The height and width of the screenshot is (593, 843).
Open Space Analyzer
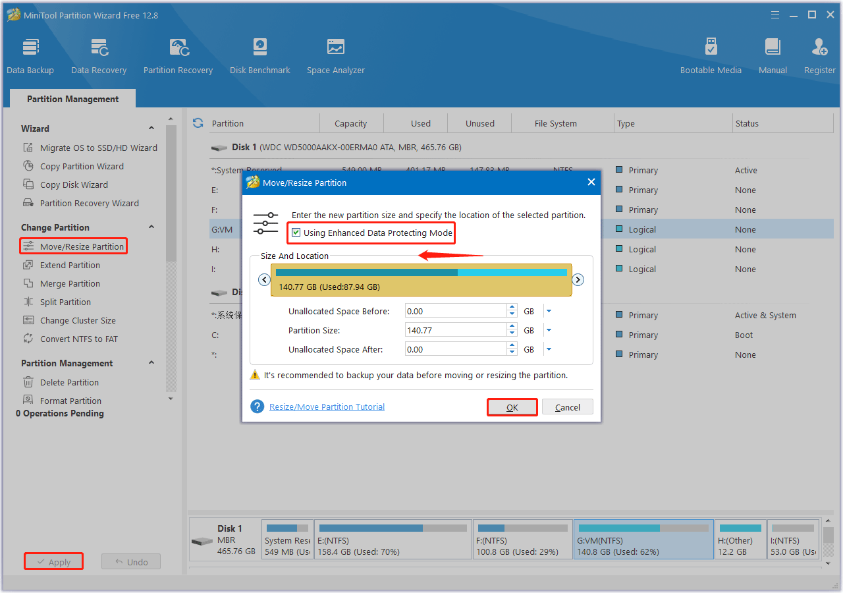(x=336, y=56)
